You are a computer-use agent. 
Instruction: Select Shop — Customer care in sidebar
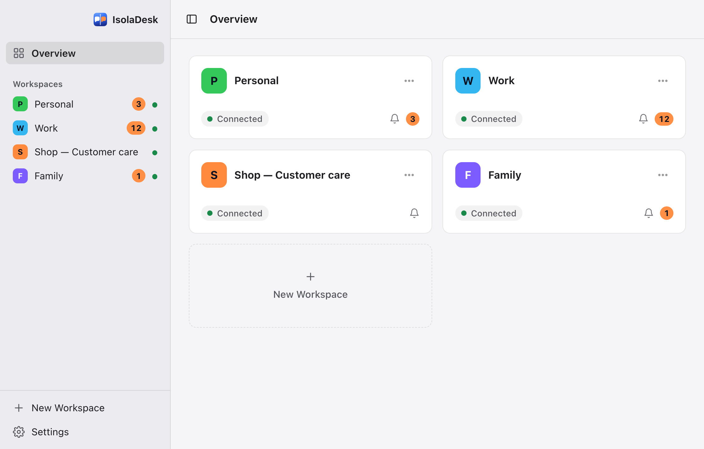[85, 152]
